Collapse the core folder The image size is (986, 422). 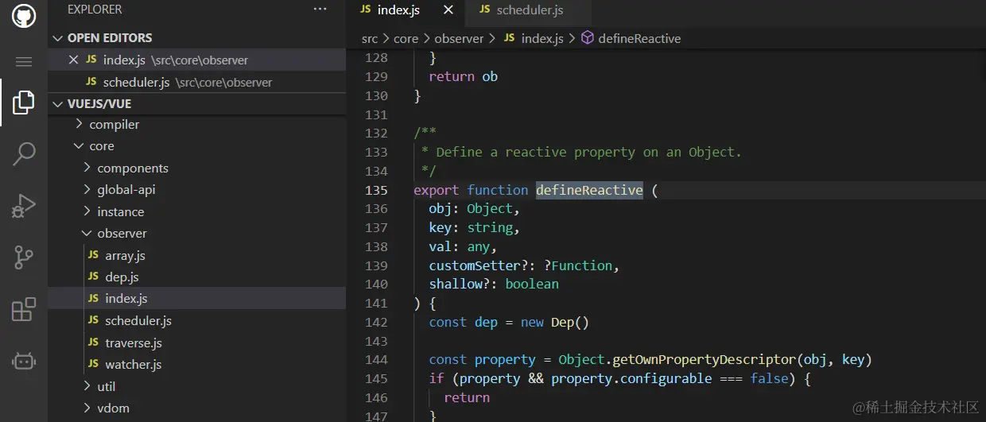[196, 146]
